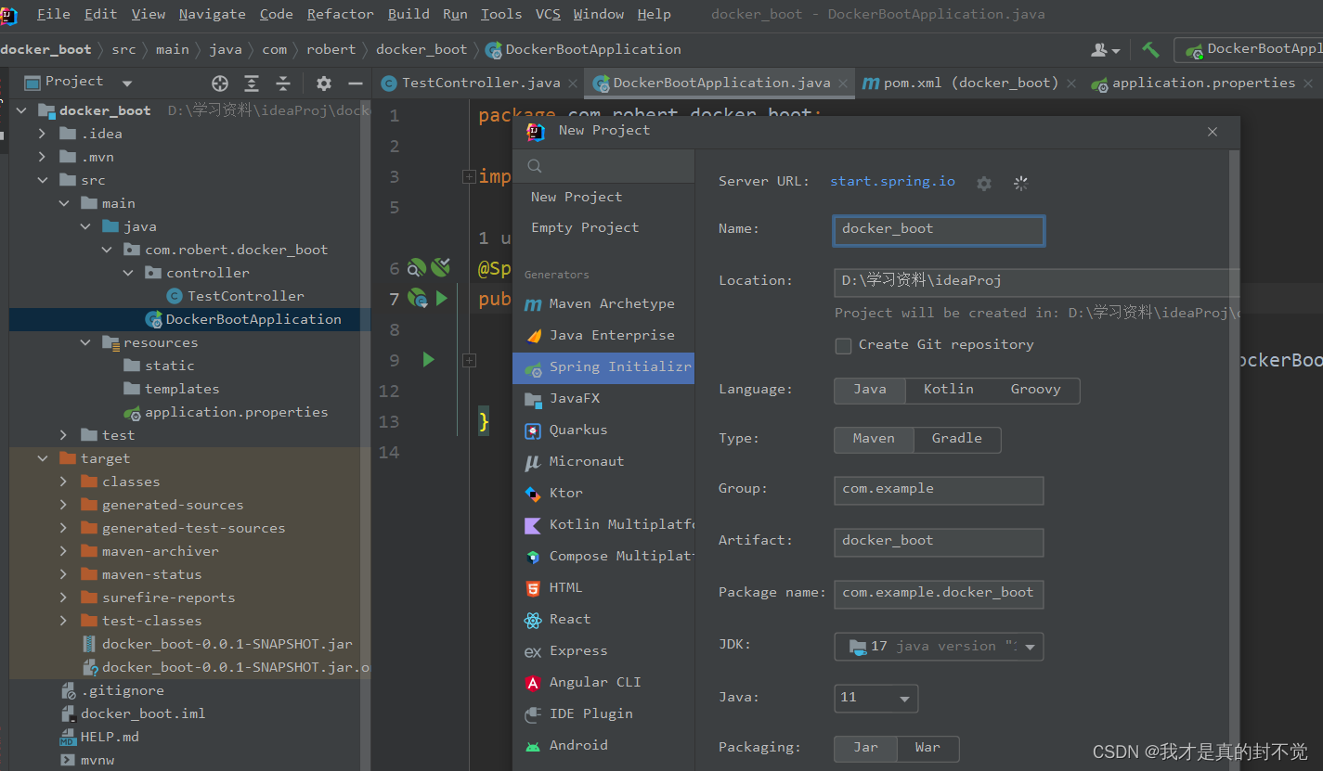Select Ktor generator
Screen dimensions: 1323x771
point(603,494)
